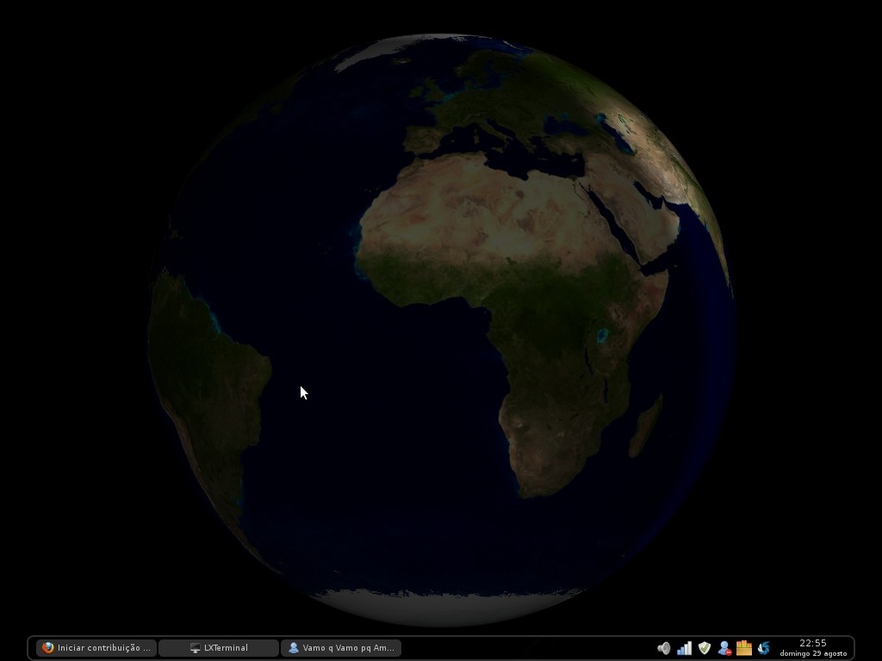
Task: Click Madagascar island on the globe
Action: (x=645, y=426)
